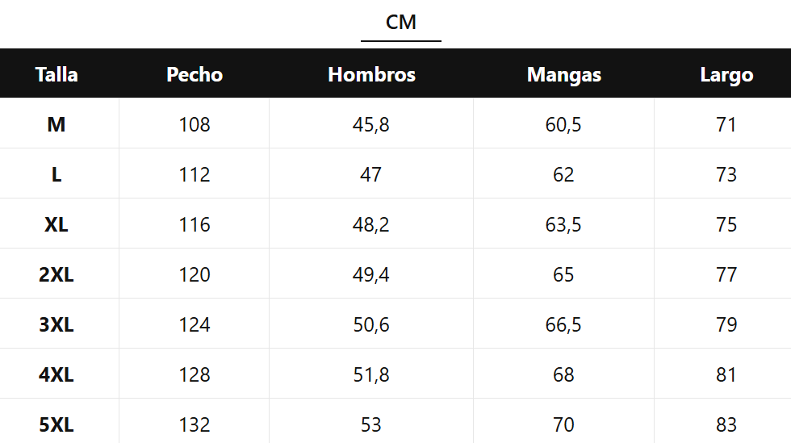
Task: Click the Mangas column header
Action: tap(564, 75)
